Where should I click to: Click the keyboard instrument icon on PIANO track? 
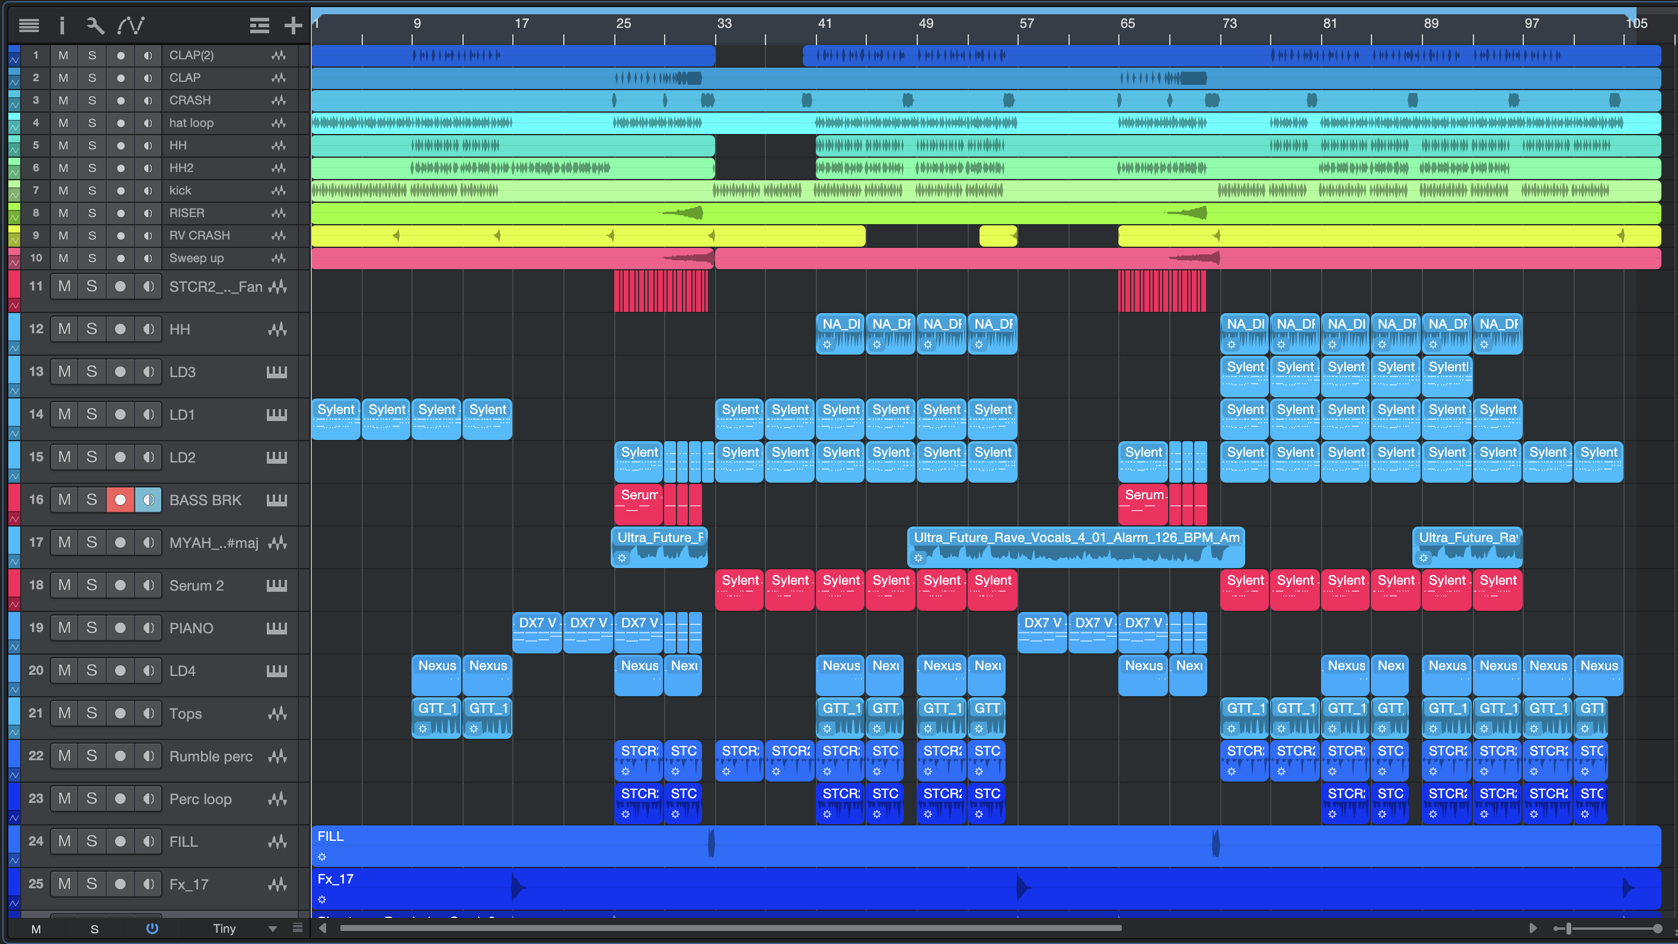pyautogui.click(x=277, y=628)
